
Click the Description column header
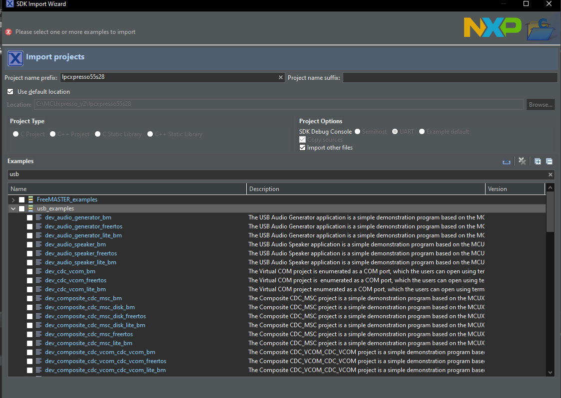[x=366, y=189]
